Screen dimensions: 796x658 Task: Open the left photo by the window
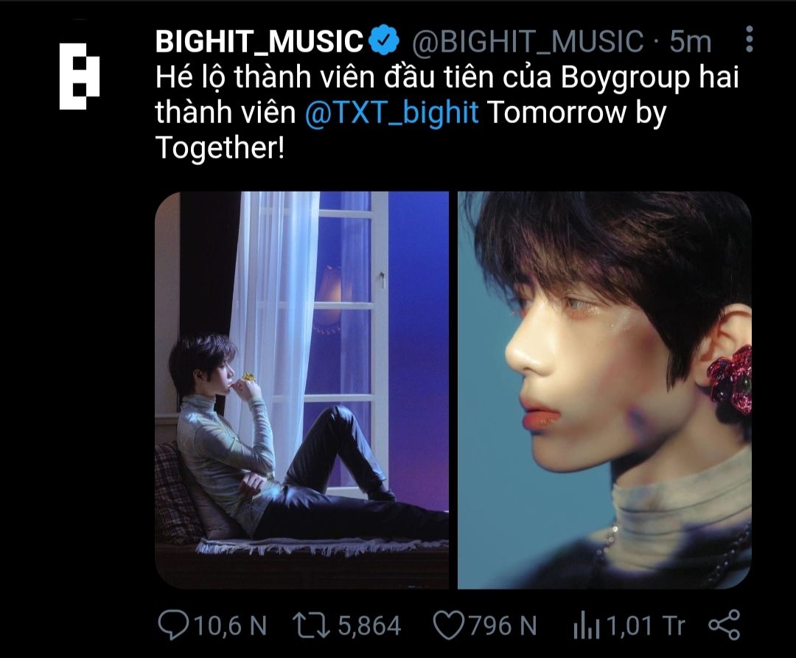(x=301, y=390)
